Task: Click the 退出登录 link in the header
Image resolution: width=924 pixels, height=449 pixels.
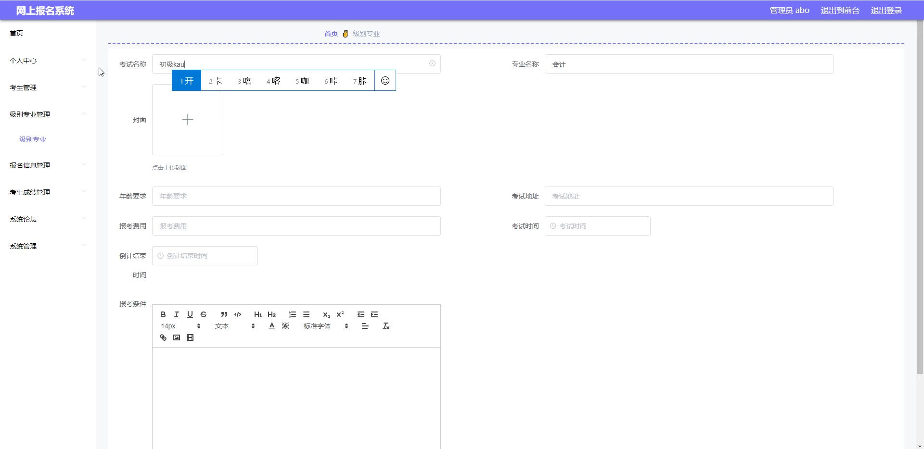Action: (x=886, y=11)
